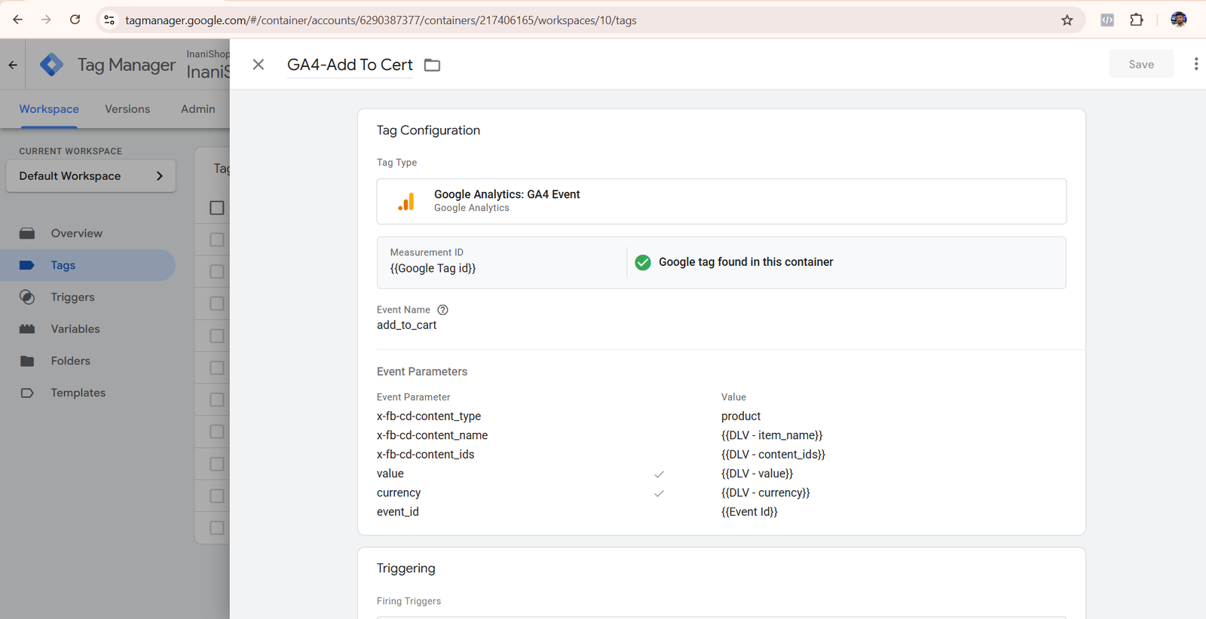Toggle the select-all tags header checkbox
Screen dimensions: 1206x619
[x=217, y=208]
